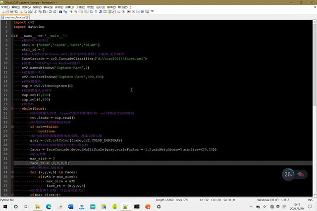Open the 文件(F) File menu
This screenshot has height=211, width=317.
tap(5, 7)
